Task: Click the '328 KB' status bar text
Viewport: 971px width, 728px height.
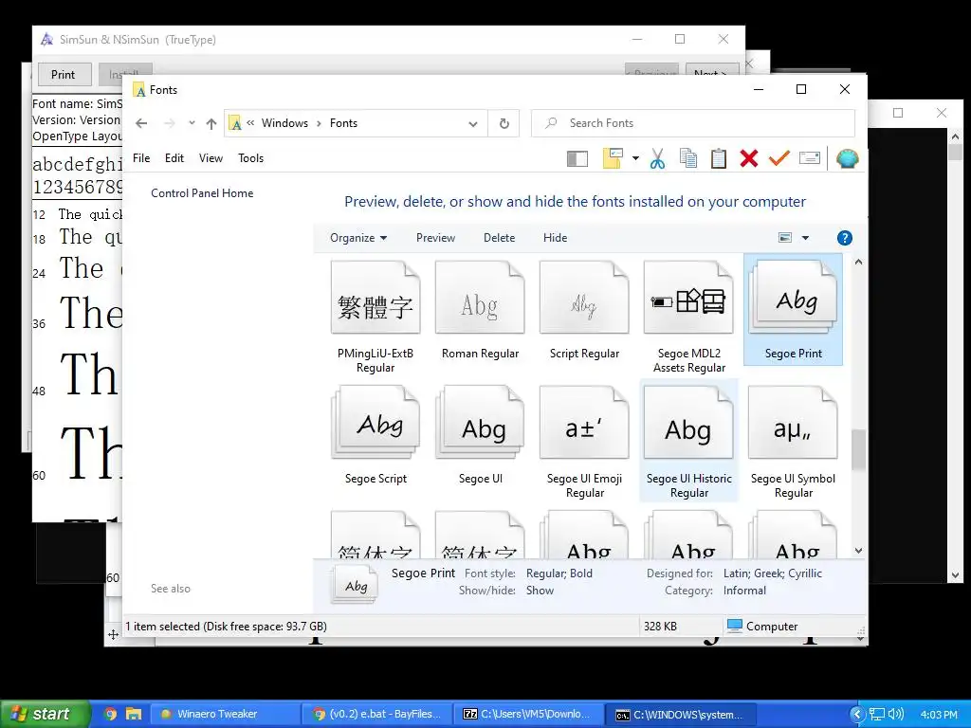Action: [x=660, y=626]
